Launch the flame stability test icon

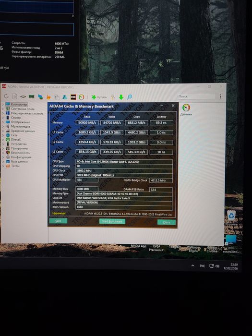tap(48, 97)
